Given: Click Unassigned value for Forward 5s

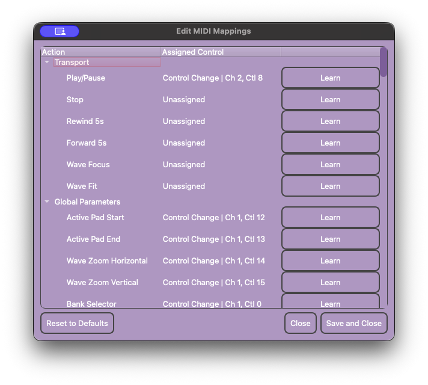Looking at the screenshot, I should pos(184,143).
